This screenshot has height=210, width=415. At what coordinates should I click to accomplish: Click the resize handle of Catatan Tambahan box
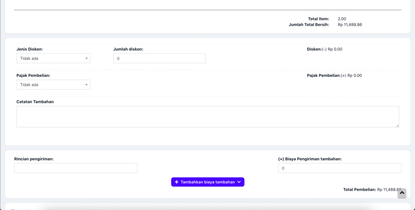pyautogui.click(x=397, y=126)
